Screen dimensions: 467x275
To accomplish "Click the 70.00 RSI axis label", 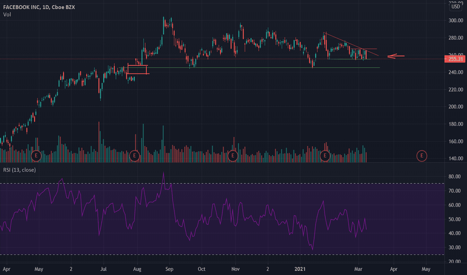I will 454,191.
